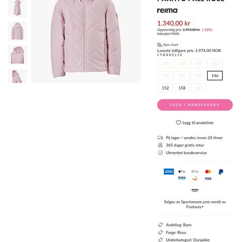Click Legg til ønskeliste link
This screenshot has width=242, height=242.
[198, 123]
